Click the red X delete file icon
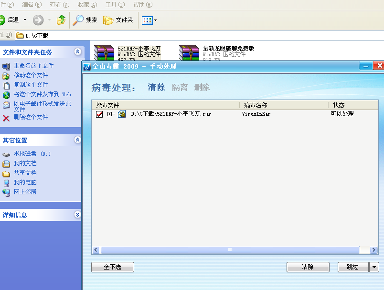Image resolution: width=384 pixels, height=290 pixels. [6, 118]
